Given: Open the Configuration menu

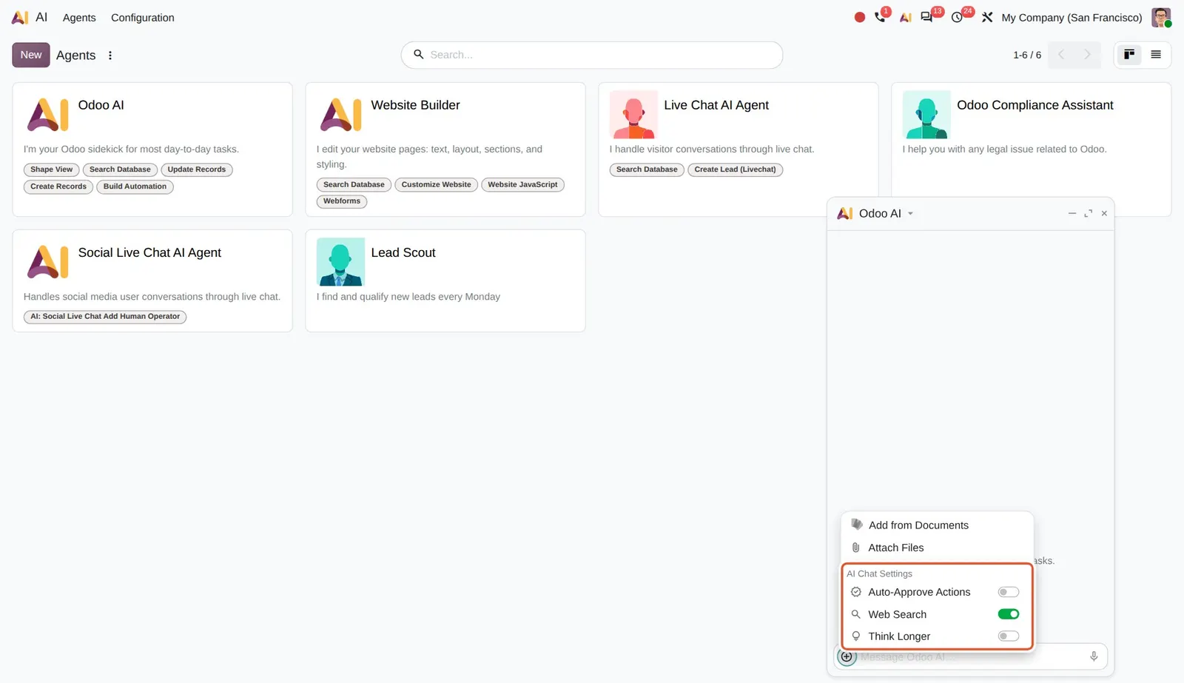Looking at the screenshot, I should point(143,18).
